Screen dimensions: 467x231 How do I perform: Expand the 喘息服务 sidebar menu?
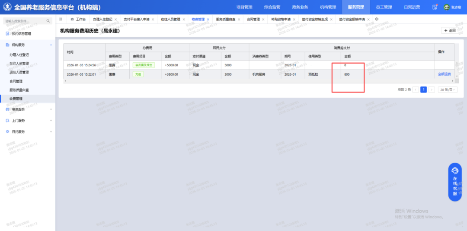click(51, 109)
